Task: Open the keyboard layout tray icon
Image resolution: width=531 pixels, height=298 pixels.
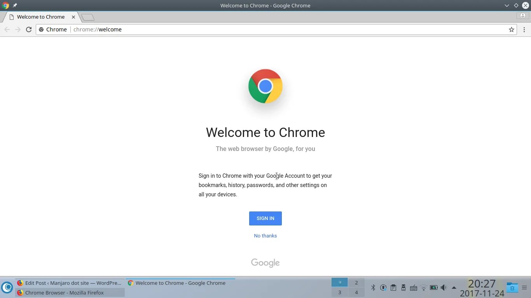Action: (x=413, y=288)
